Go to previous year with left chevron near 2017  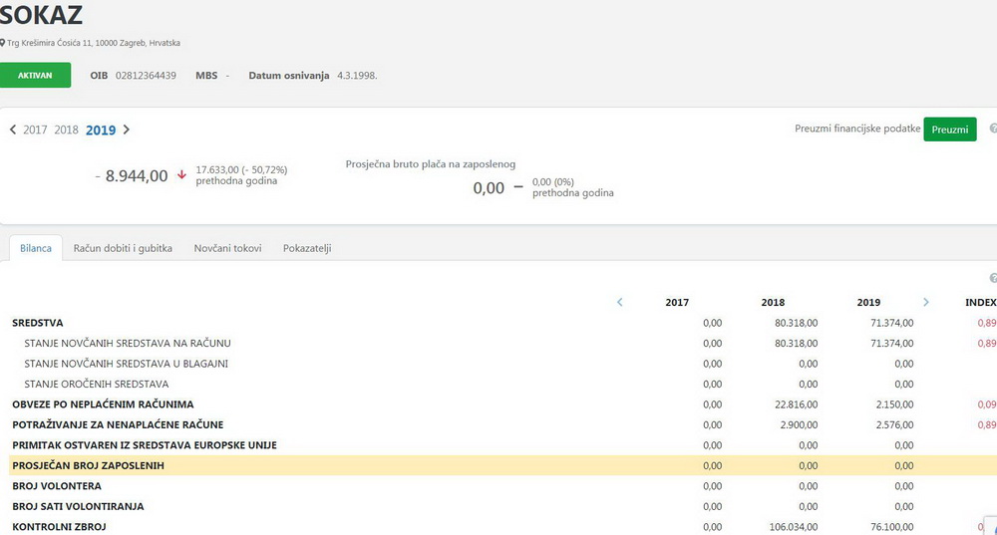point(13,130)
